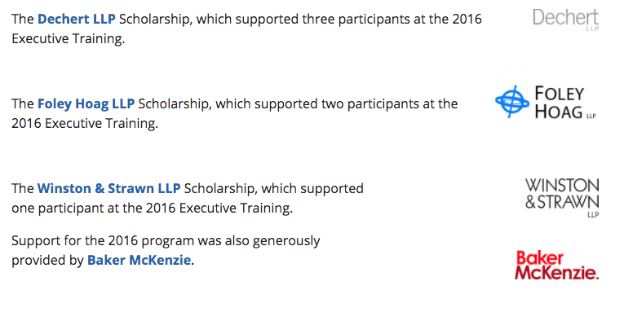Click the small LLP mark beside the Hoag wordmark

pos(591,116)
